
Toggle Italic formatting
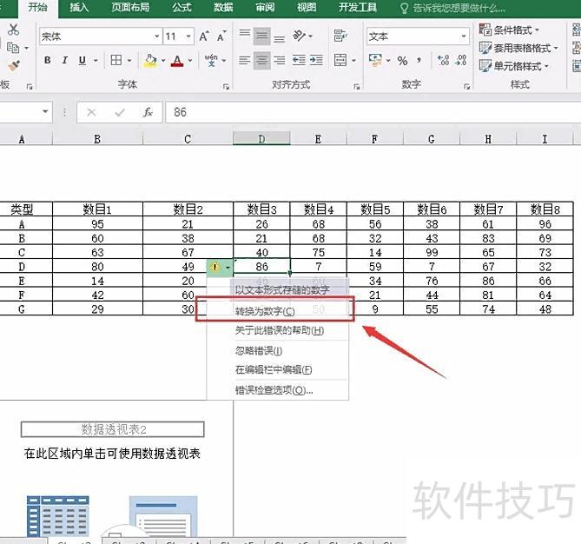tap(65, 60)
